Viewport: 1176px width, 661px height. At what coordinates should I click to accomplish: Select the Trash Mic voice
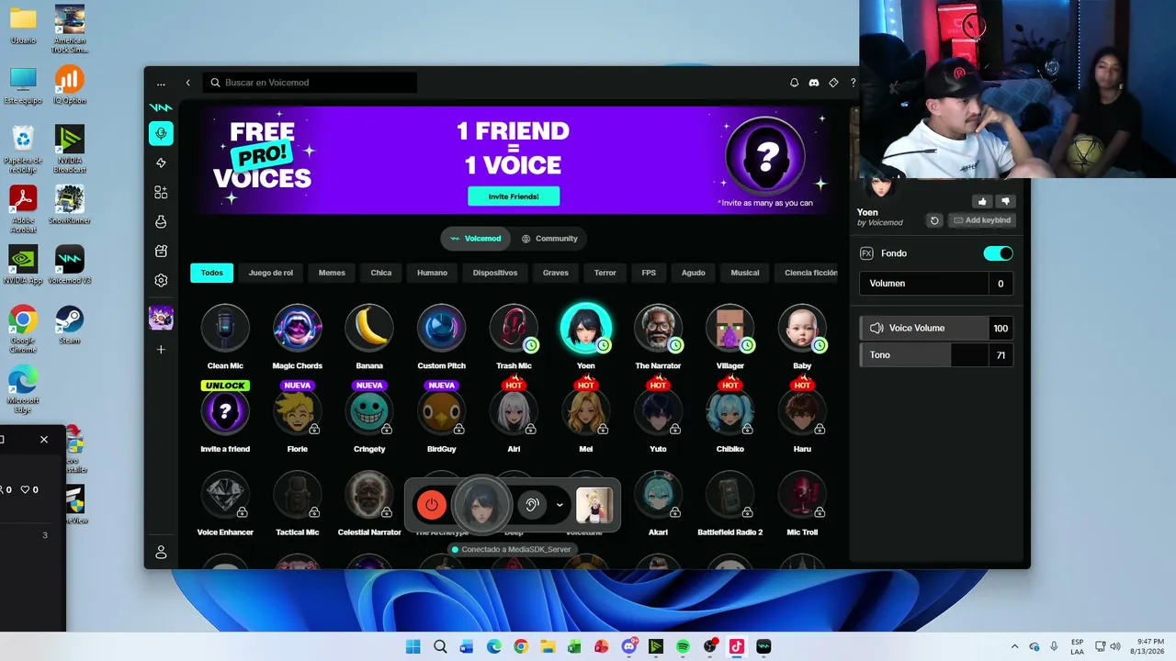[514, 328]
